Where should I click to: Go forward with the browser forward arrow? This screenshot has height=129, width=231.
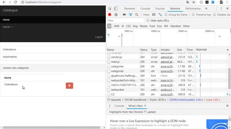point(10,2)
